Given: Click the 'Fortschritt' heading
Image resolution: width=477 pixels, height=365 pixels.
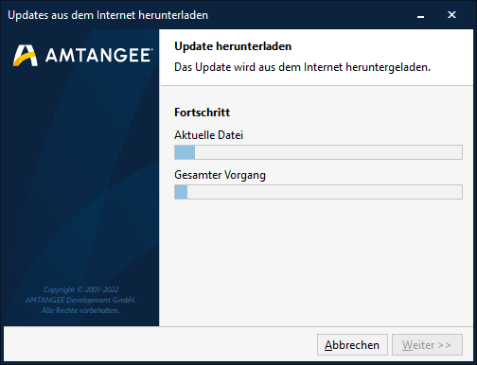Looking at the screenshot, I should coord(202,113).
